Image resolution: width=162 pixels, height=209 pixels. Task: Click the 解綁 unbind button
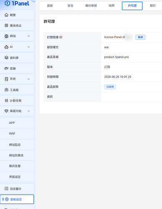[140, 37]
